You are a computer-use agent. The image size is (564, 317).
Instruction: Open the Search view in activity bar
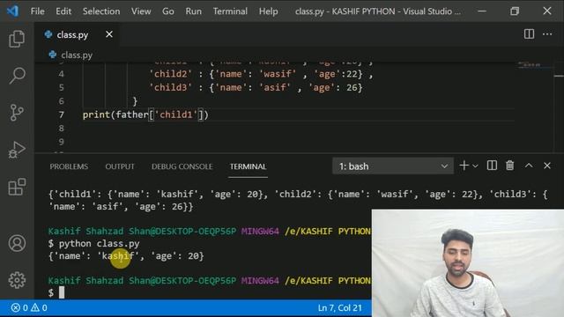click(17, 75)
